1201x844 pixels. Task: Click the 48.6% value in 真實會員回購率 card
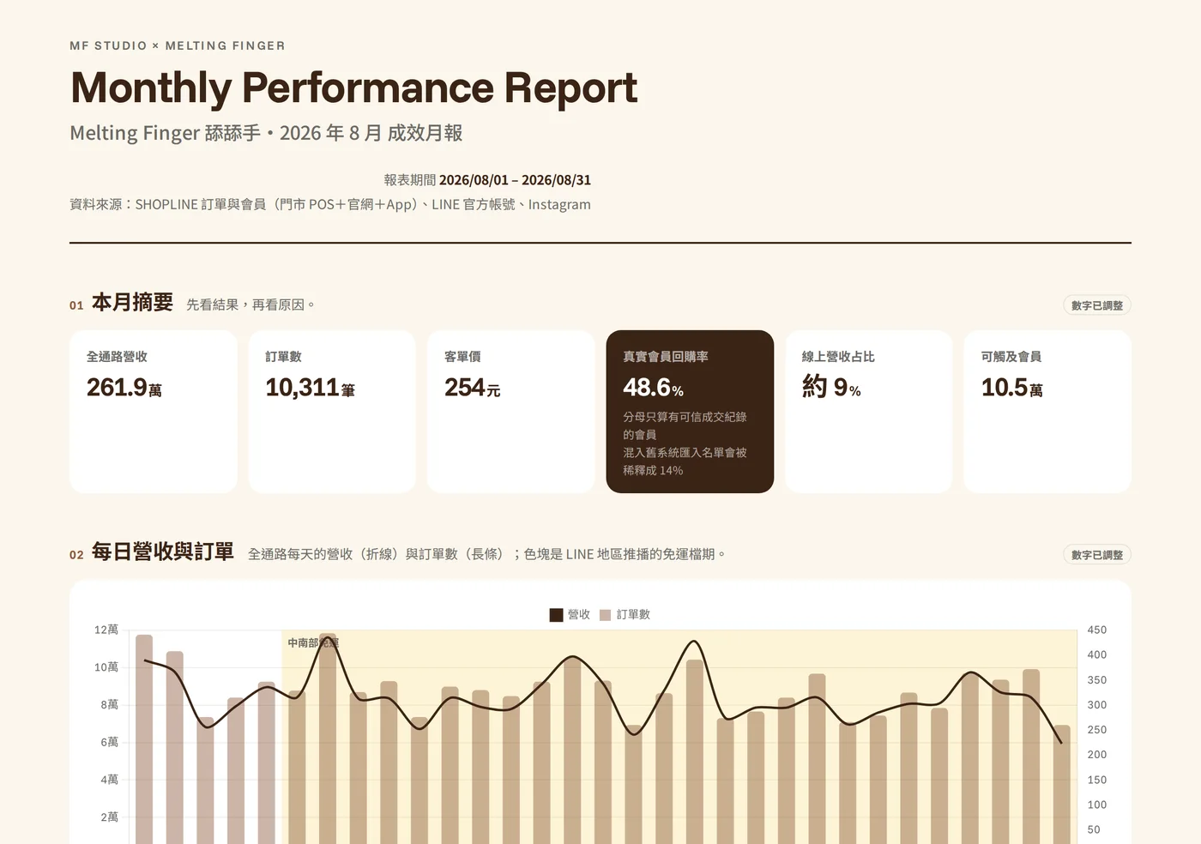[x=653, y=388]
